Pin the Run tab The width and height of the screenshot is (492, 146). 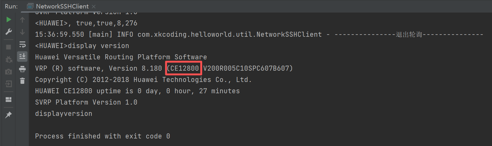pyautogui.click(x=9, y=115)
